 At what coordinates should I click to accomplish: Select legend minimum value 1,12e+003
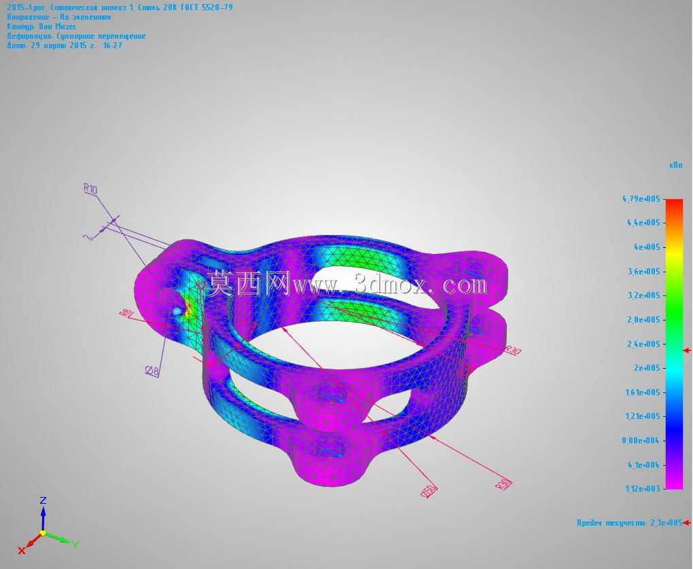[643, 489]
